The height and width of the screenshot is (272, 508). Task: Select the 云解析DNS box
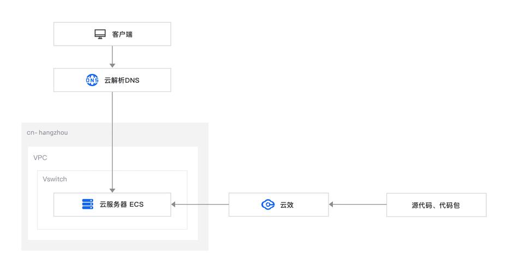click(112, 80)
